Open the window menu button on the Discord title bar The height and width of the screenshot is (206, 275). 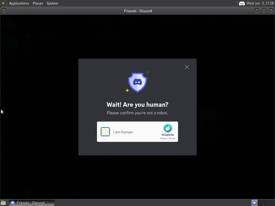pos(4,11)
